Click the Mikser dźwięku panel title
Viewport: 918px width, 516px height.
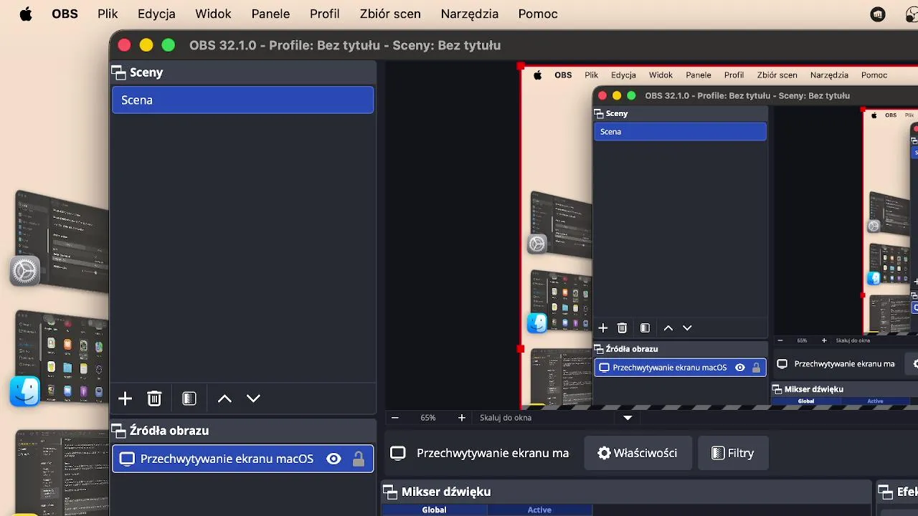click(x=446, y=492)
